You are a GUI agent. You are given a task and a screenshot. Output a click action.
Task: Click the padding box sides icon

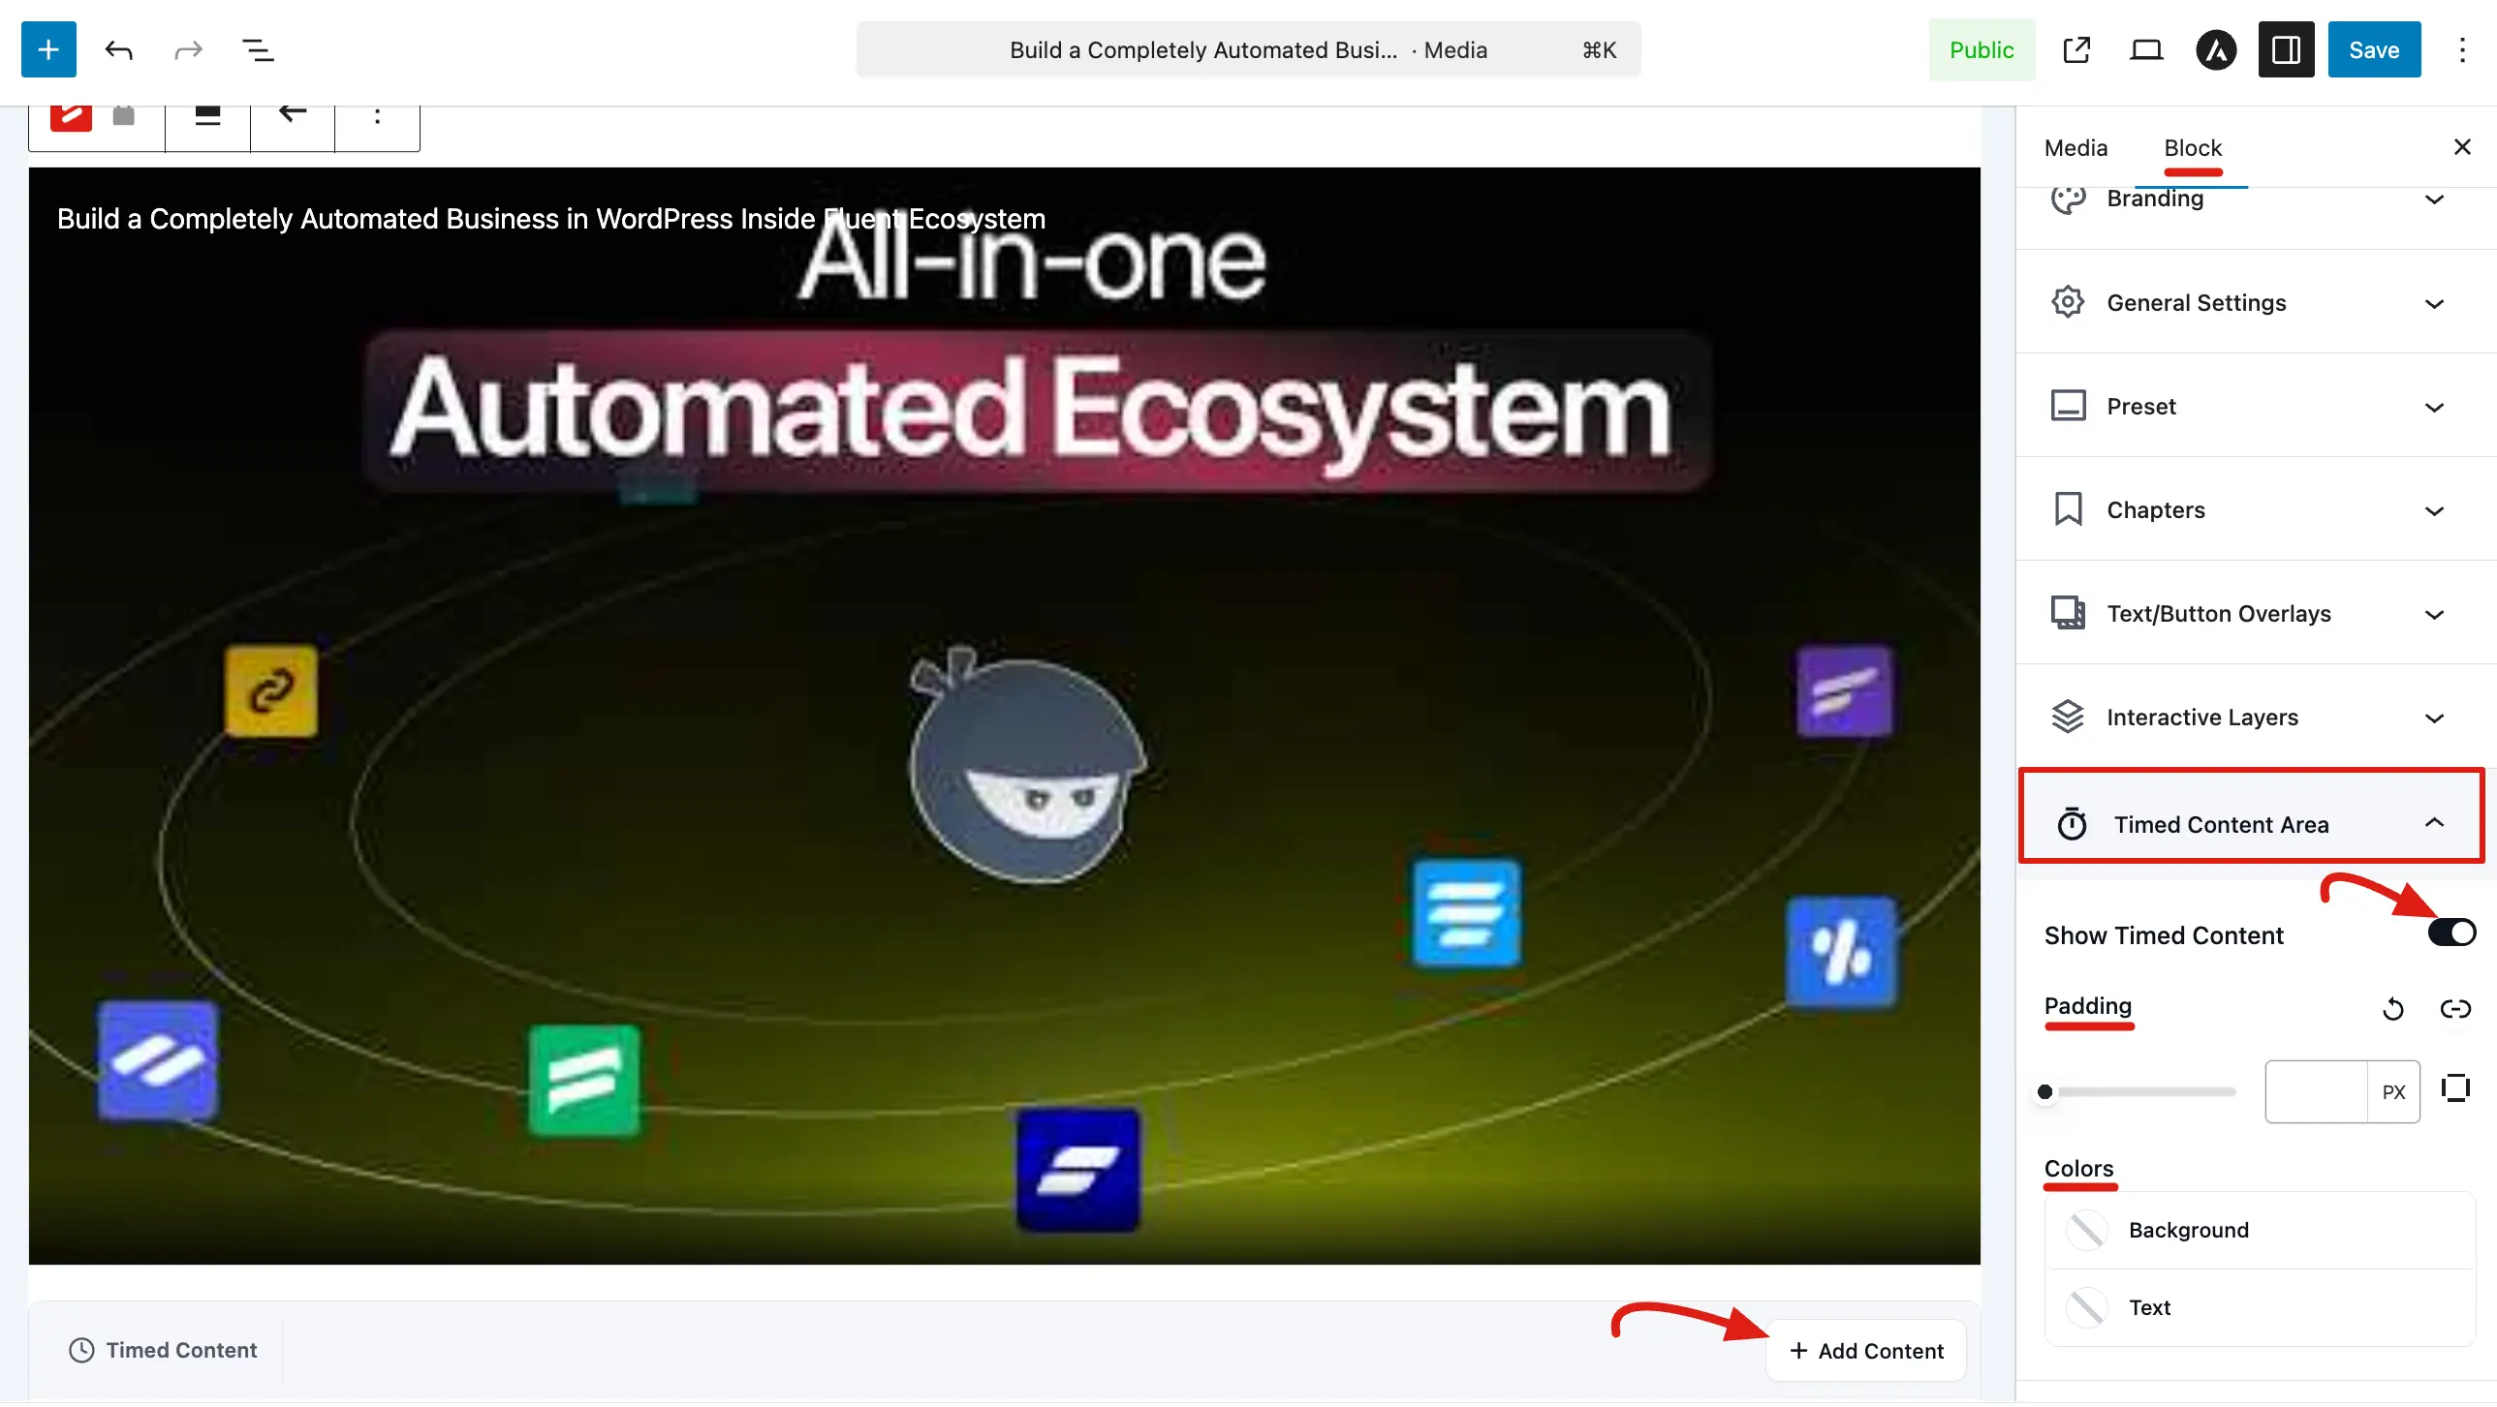point(2454,1089)
